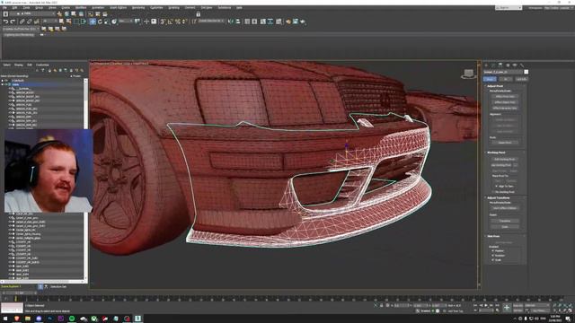Screen dimensions: 575x323
Task: Collapse the Working Pivot rollout
Action: [496, 153]
